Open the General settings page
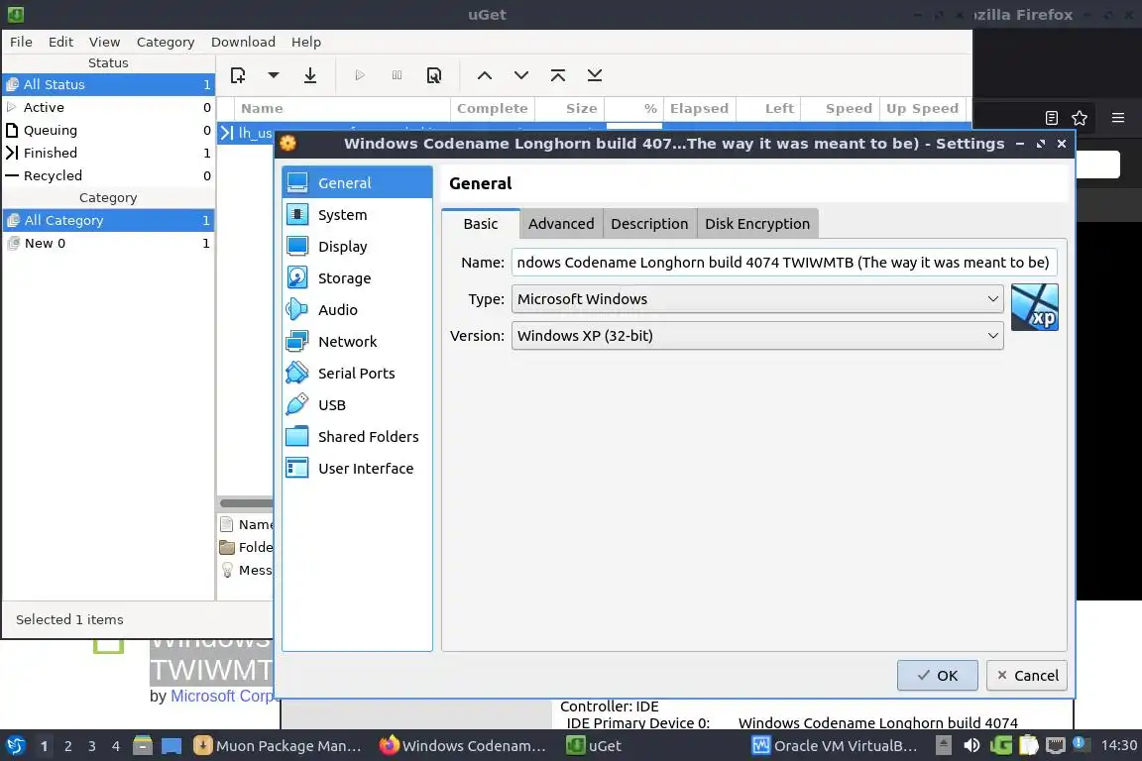The width and height of the screenshot is (1142, 761). pos(357,182)
